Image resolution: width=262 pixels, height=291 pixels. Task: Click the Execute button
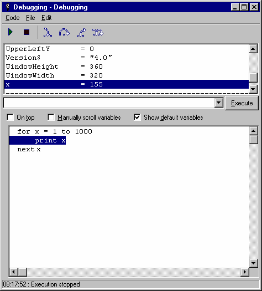(242, 103)
